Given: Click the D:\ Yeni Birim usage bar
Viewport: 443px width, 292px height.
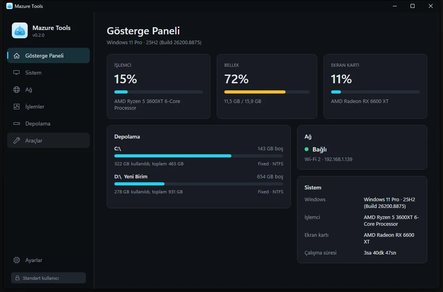Looking at the screenshot, I should point(199,184).
